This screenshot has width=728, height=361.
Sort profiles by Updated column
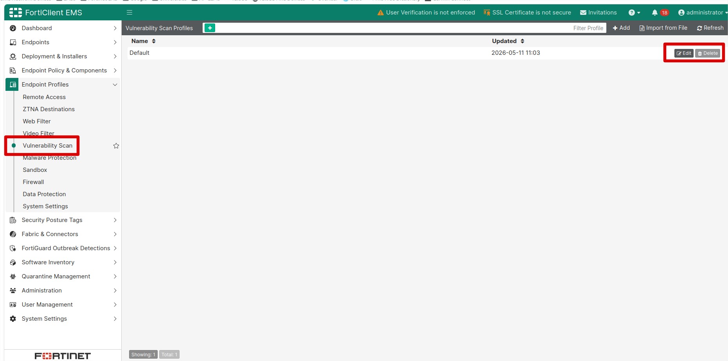click(508, 41)
